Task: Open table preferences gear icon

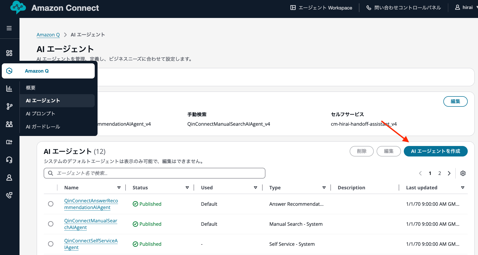Action: click(463, 173)
